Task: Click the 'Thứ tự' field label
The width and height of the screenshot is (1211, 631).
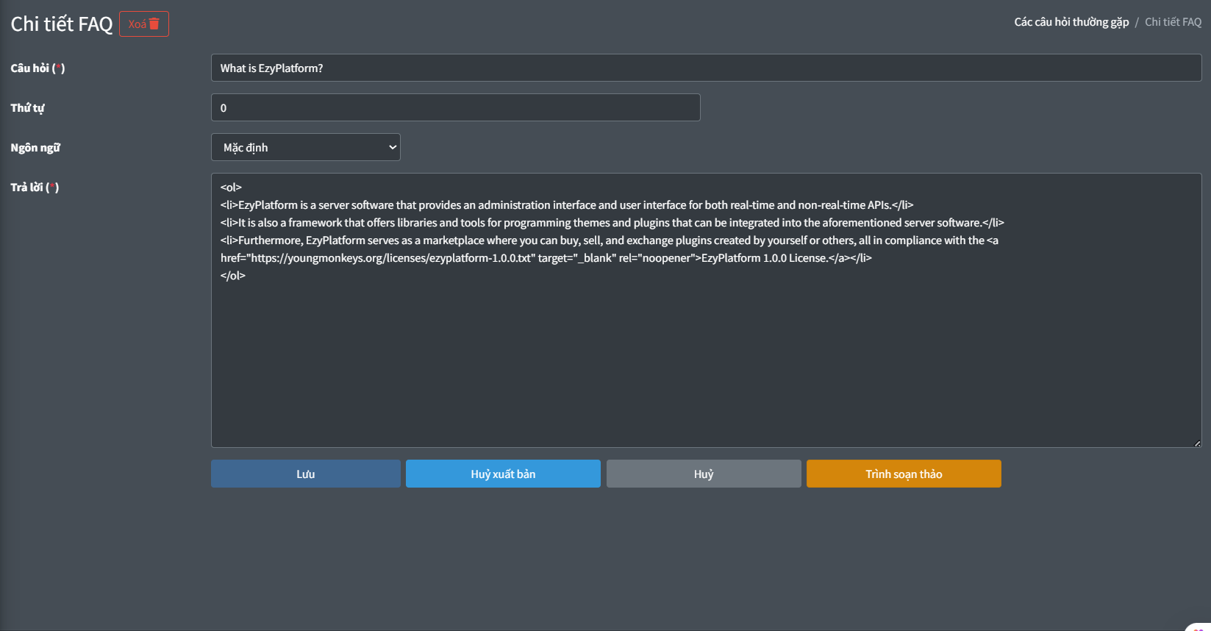Action: (x=27, y=107)
